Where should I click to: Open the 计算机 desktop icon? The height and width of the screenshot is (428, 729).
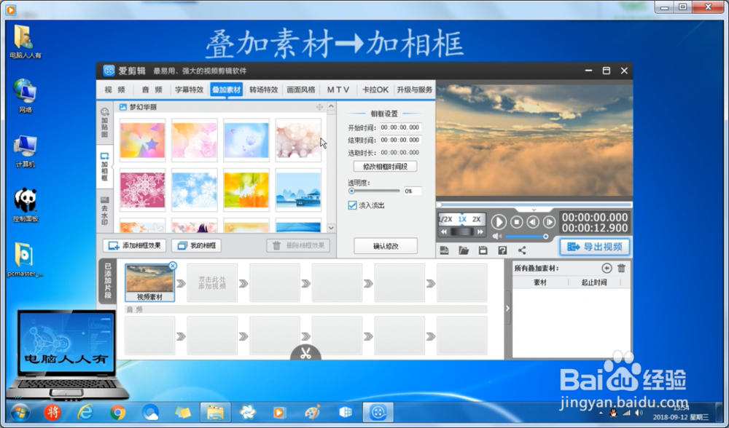[x=25, y=151]
